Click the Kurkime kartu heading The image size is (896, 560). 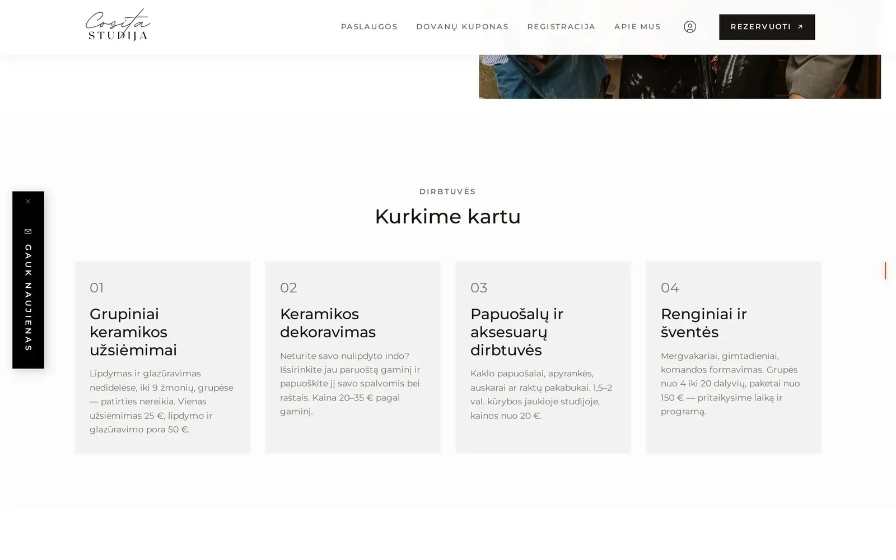point(447,217)
